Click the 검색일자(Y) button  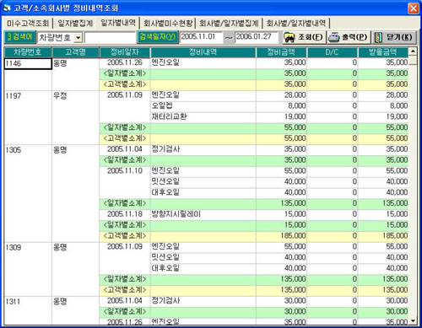[x=158, y=37]
